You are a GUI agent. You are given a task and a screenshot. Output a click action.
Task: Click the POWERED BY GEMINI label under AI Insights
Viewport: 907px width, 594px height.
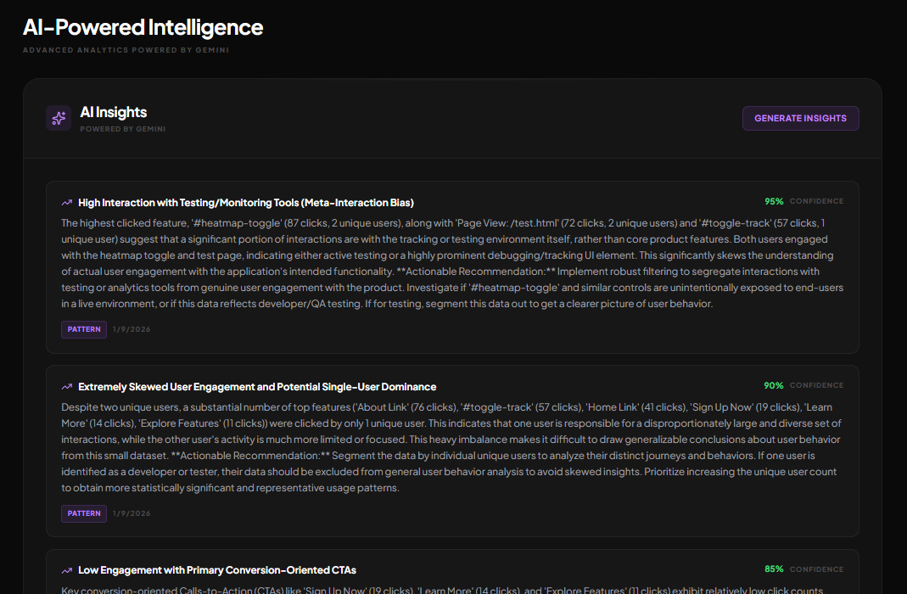pos(121,129)
